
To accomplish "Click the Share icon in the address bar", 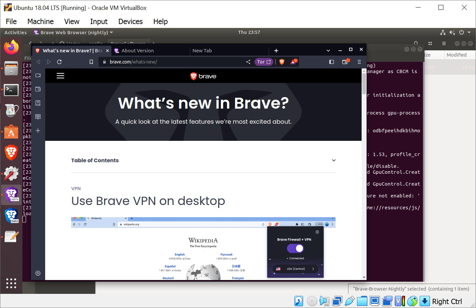I will click(248, 62).
